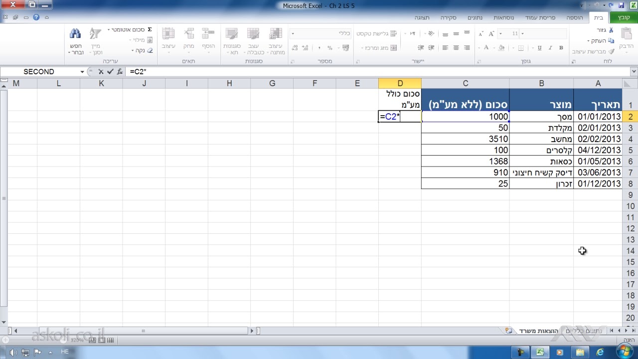Viewport: 638px width, 359px height.
Task: Open the Name Box dropdown arrow
Action: (82, 72)
